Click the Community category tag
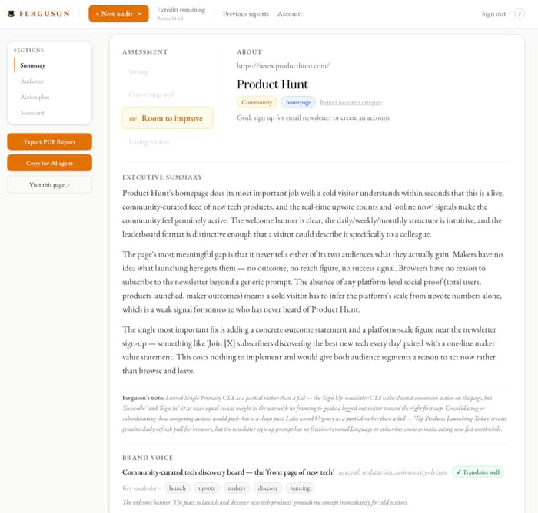 point(257,102)
